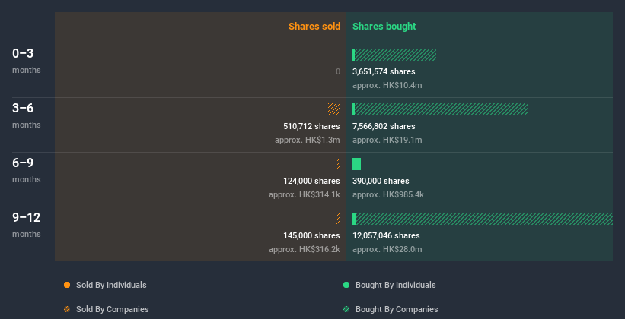Click the 0 sold value in 0–3 months row
Screen dimensions: 625x319
click(338, 71)
